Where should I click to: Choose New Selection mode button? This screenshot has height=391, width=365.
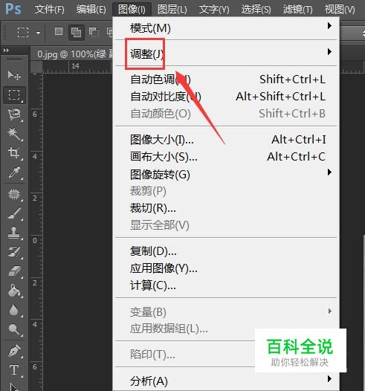coord(59,31)
